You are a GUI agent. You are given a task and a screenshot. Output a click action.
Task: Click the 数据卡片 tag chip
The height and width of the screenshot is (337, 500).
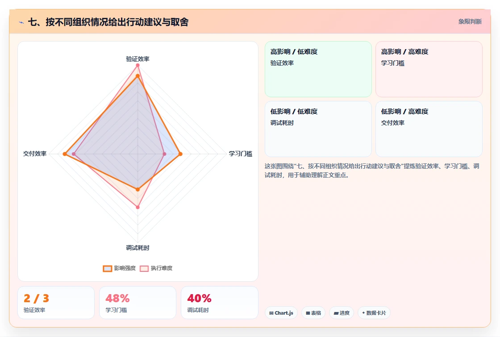coord(374,313)
